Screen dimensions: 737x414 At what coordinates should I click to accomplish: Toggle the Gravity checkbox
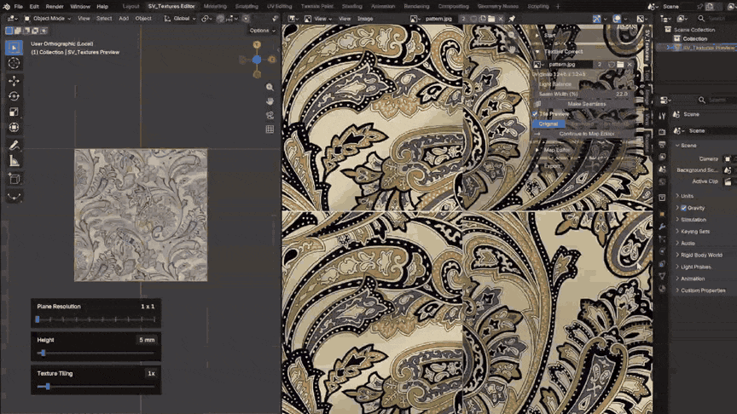tap(684, 208)
